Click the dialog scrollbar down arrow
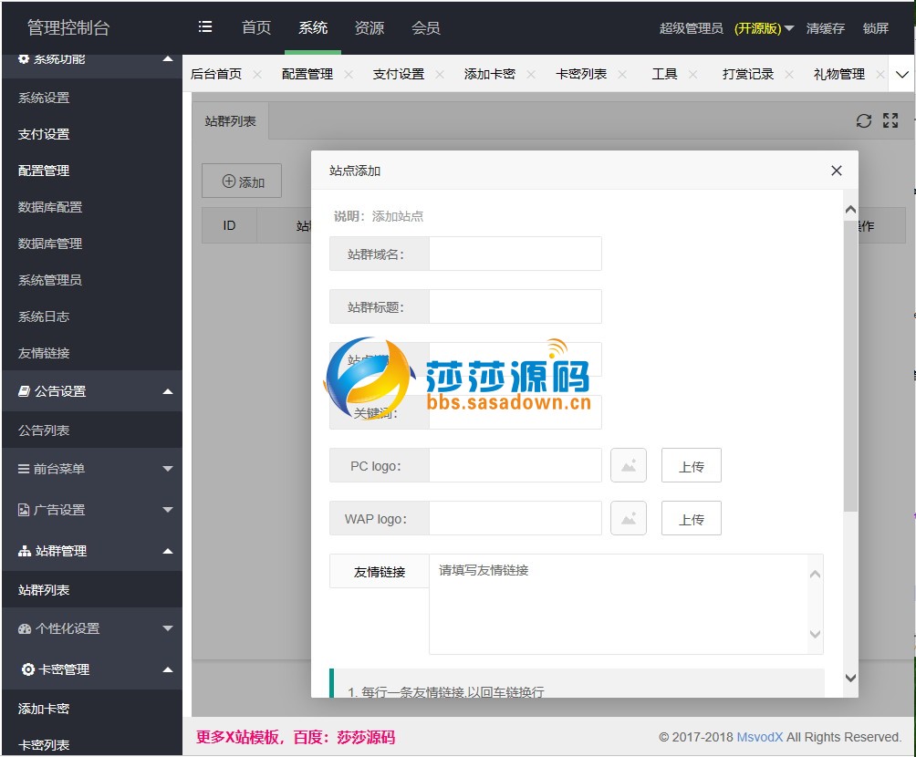The width and height of the screenshot is (916, 757). (850, 679)
